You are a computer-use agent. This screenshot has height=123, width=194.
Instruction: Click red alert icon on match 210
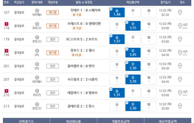[7, 91]
